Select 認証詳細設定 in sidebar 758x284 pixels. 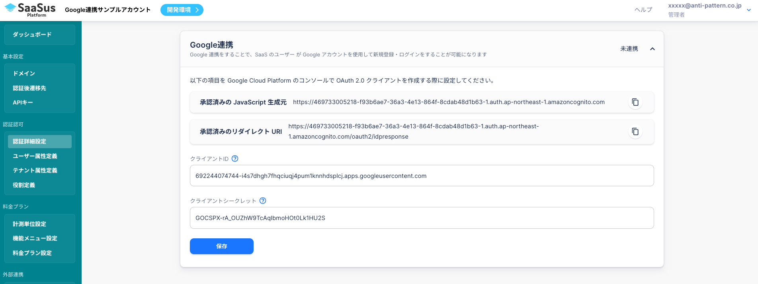pyautogui.click(x=40, y=141)
